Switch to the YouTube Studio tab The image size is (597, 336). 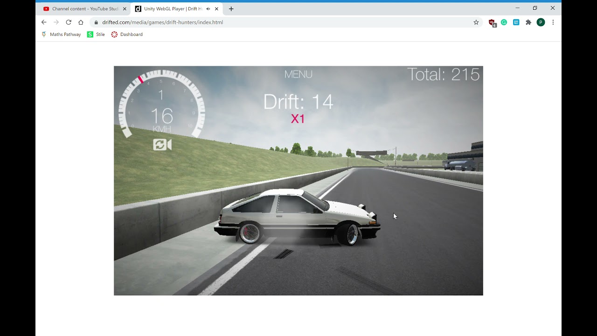(x=81, y=9)
